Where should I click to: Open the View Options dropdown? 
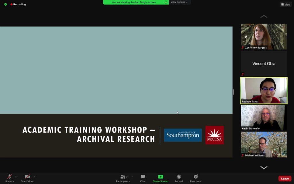tap(179, 2)
